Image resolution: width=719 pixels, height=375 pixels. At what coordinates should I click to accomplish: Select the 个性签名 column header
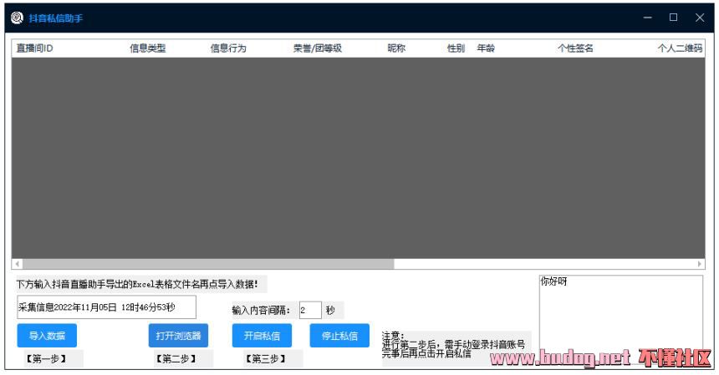575,48
